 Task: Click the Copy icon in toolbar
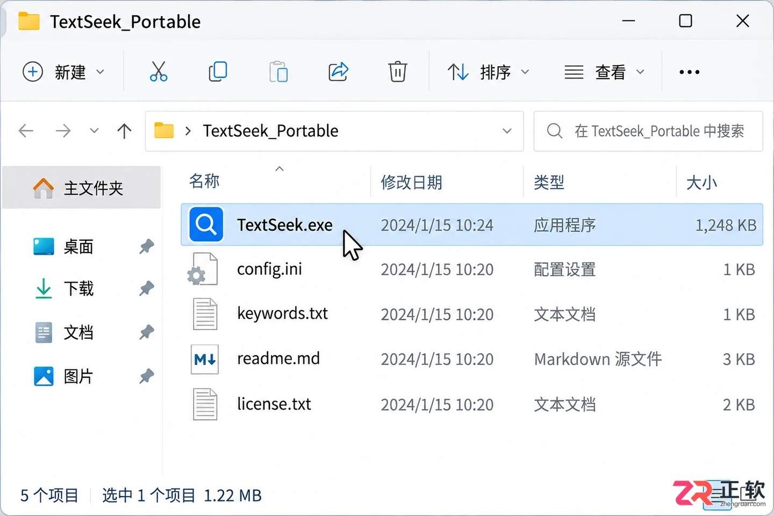click(x=218, y=71)
